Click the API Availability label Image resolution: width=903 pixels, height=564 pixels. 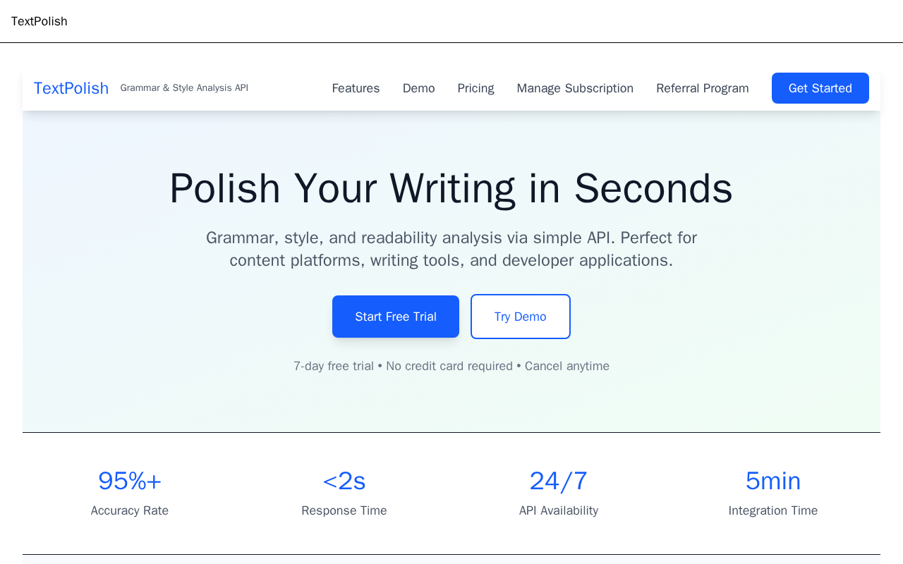[559, 510]
